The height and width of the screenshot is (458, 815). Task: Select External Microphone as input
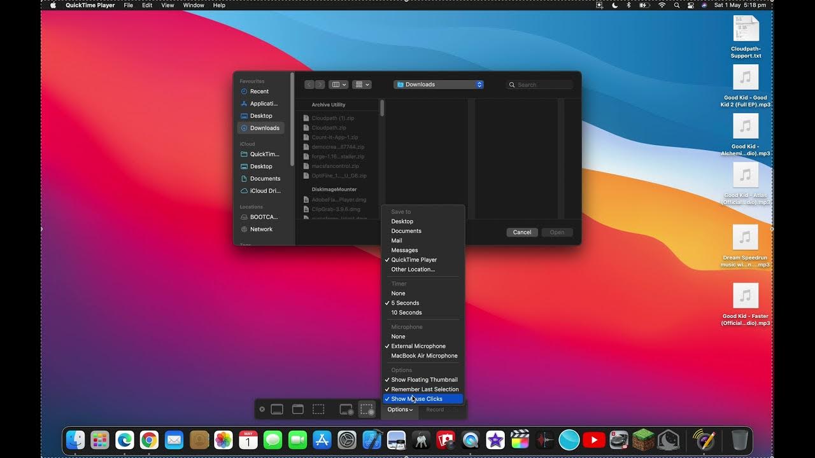coord(423,346)
